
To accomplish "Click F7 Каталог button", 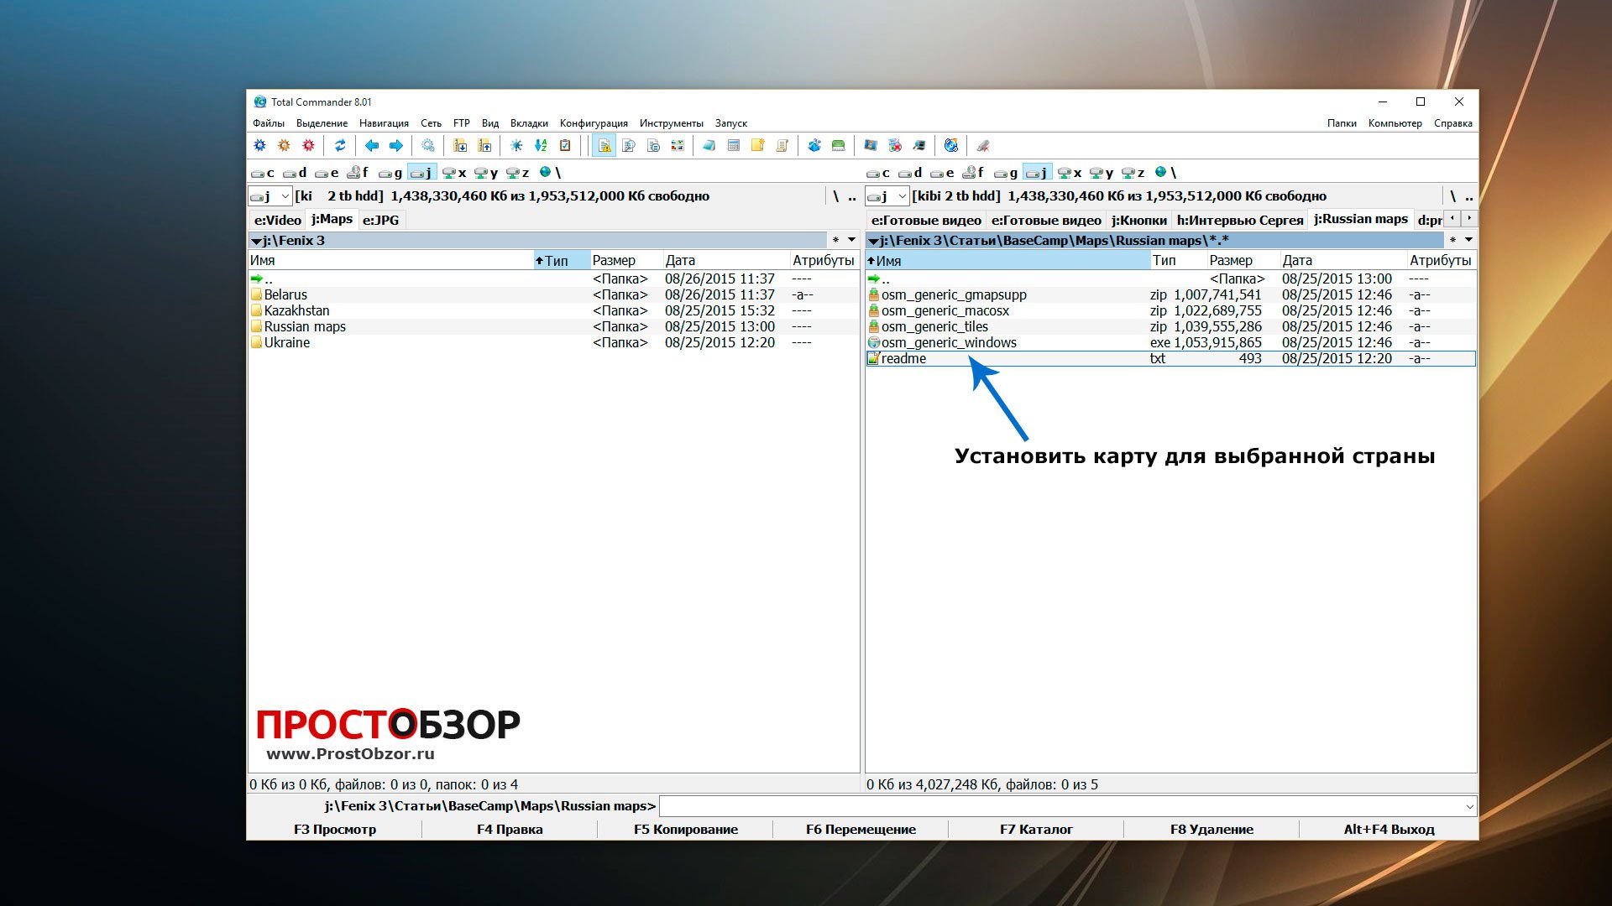I will point(1036,829).
